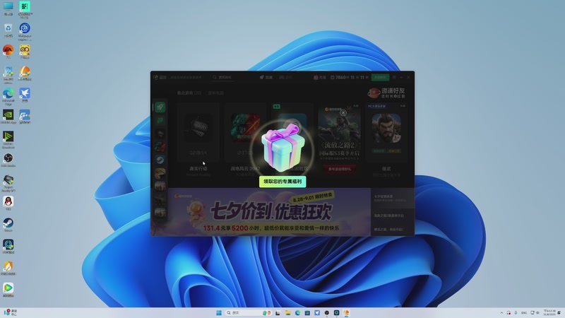Click the red button under the 流放之路2 poster
The height and width of the screenshot is (318, 565).
(340, 169)
